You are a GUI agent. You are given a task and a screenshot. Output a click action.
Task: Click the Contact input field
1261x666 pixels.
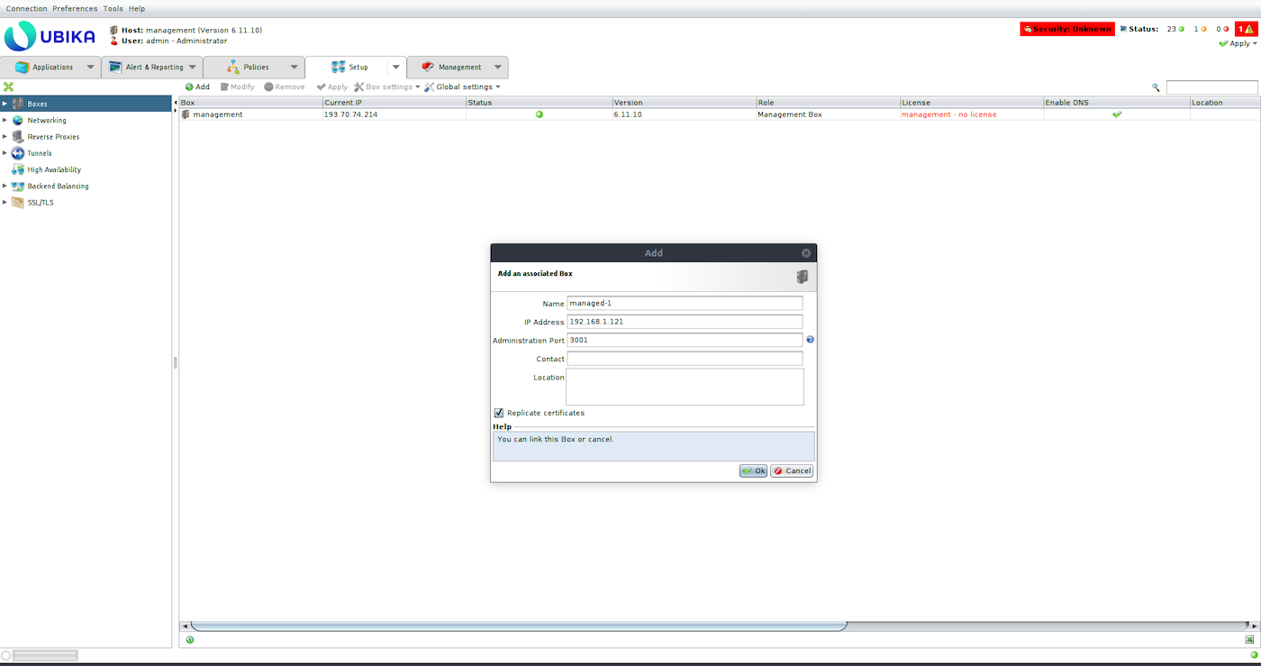(x=685, y=359)
